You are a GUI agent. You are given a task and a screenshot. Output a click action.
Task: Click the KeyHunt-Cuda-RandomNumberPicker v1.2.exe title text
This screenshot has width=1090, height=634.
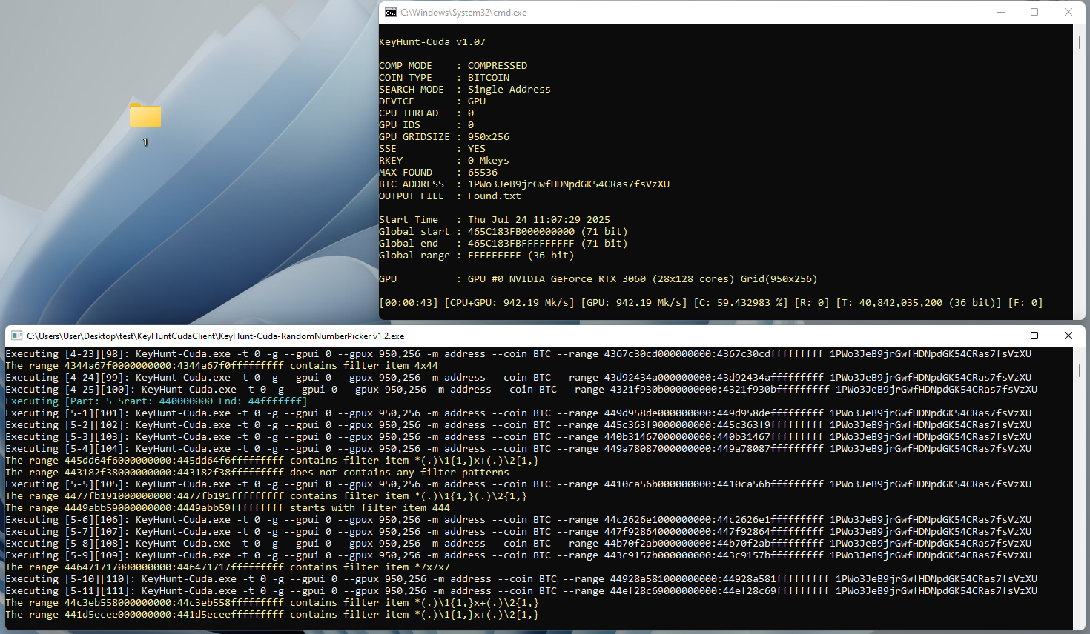point(216,336)
